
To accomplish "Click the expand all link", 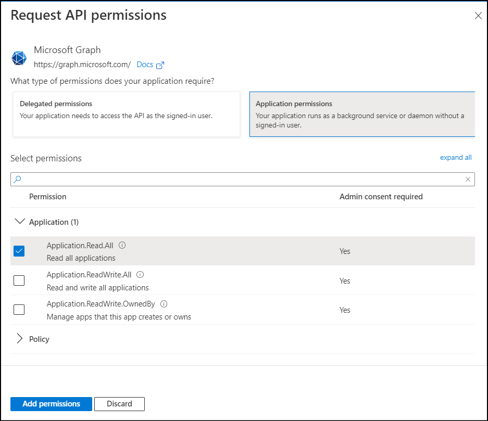I will [x=455, y=157].
